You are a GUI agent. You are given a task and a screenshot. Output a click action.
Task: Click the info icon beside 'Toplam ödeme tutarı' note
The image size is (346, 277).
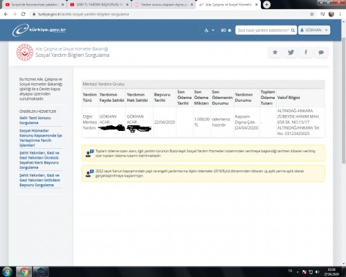point(89,153)
